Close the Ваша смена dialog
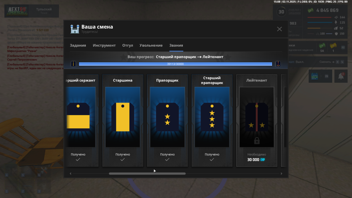The height and width of the screenshot is (198, 352). click(x=279, y=29)
